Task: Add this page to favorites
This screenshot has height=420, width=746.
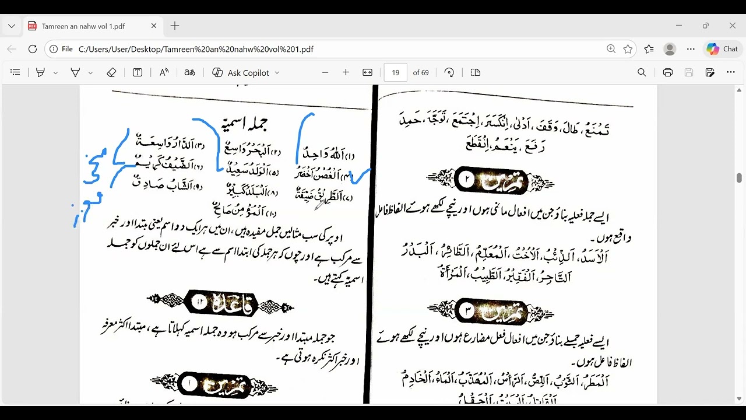Action: click(628, 49)
